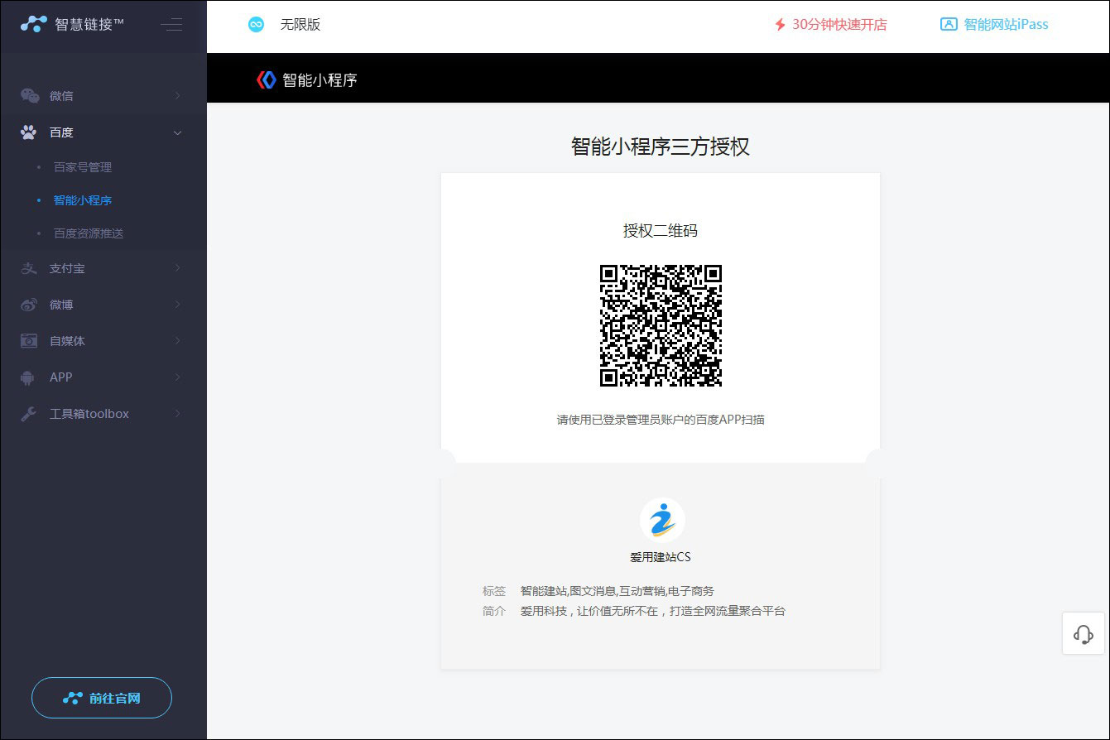Click the 智能小程序 header logo icon
Viewport: 1110px width, 740px height.
coord(266,79)
